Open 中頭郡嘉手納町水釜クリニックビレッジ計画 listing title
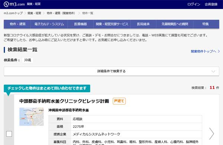The height and width of the screenshot is (145, 223). [x=64, y=101]
